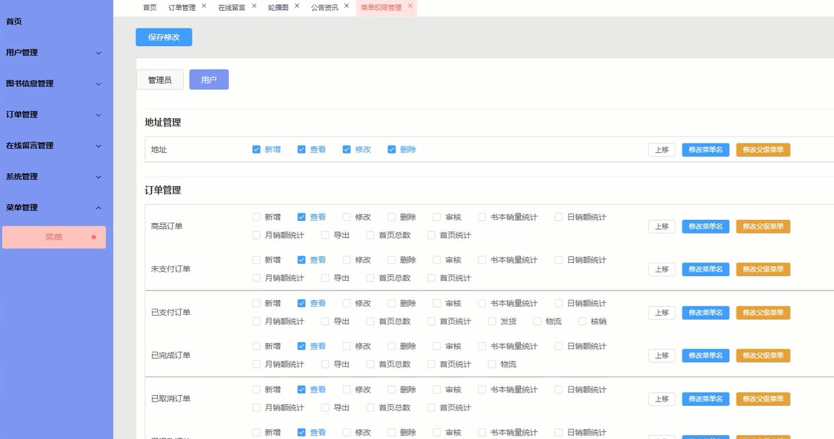Select the highlighted 菜单 sidebar item

click(x=54, y=236)
